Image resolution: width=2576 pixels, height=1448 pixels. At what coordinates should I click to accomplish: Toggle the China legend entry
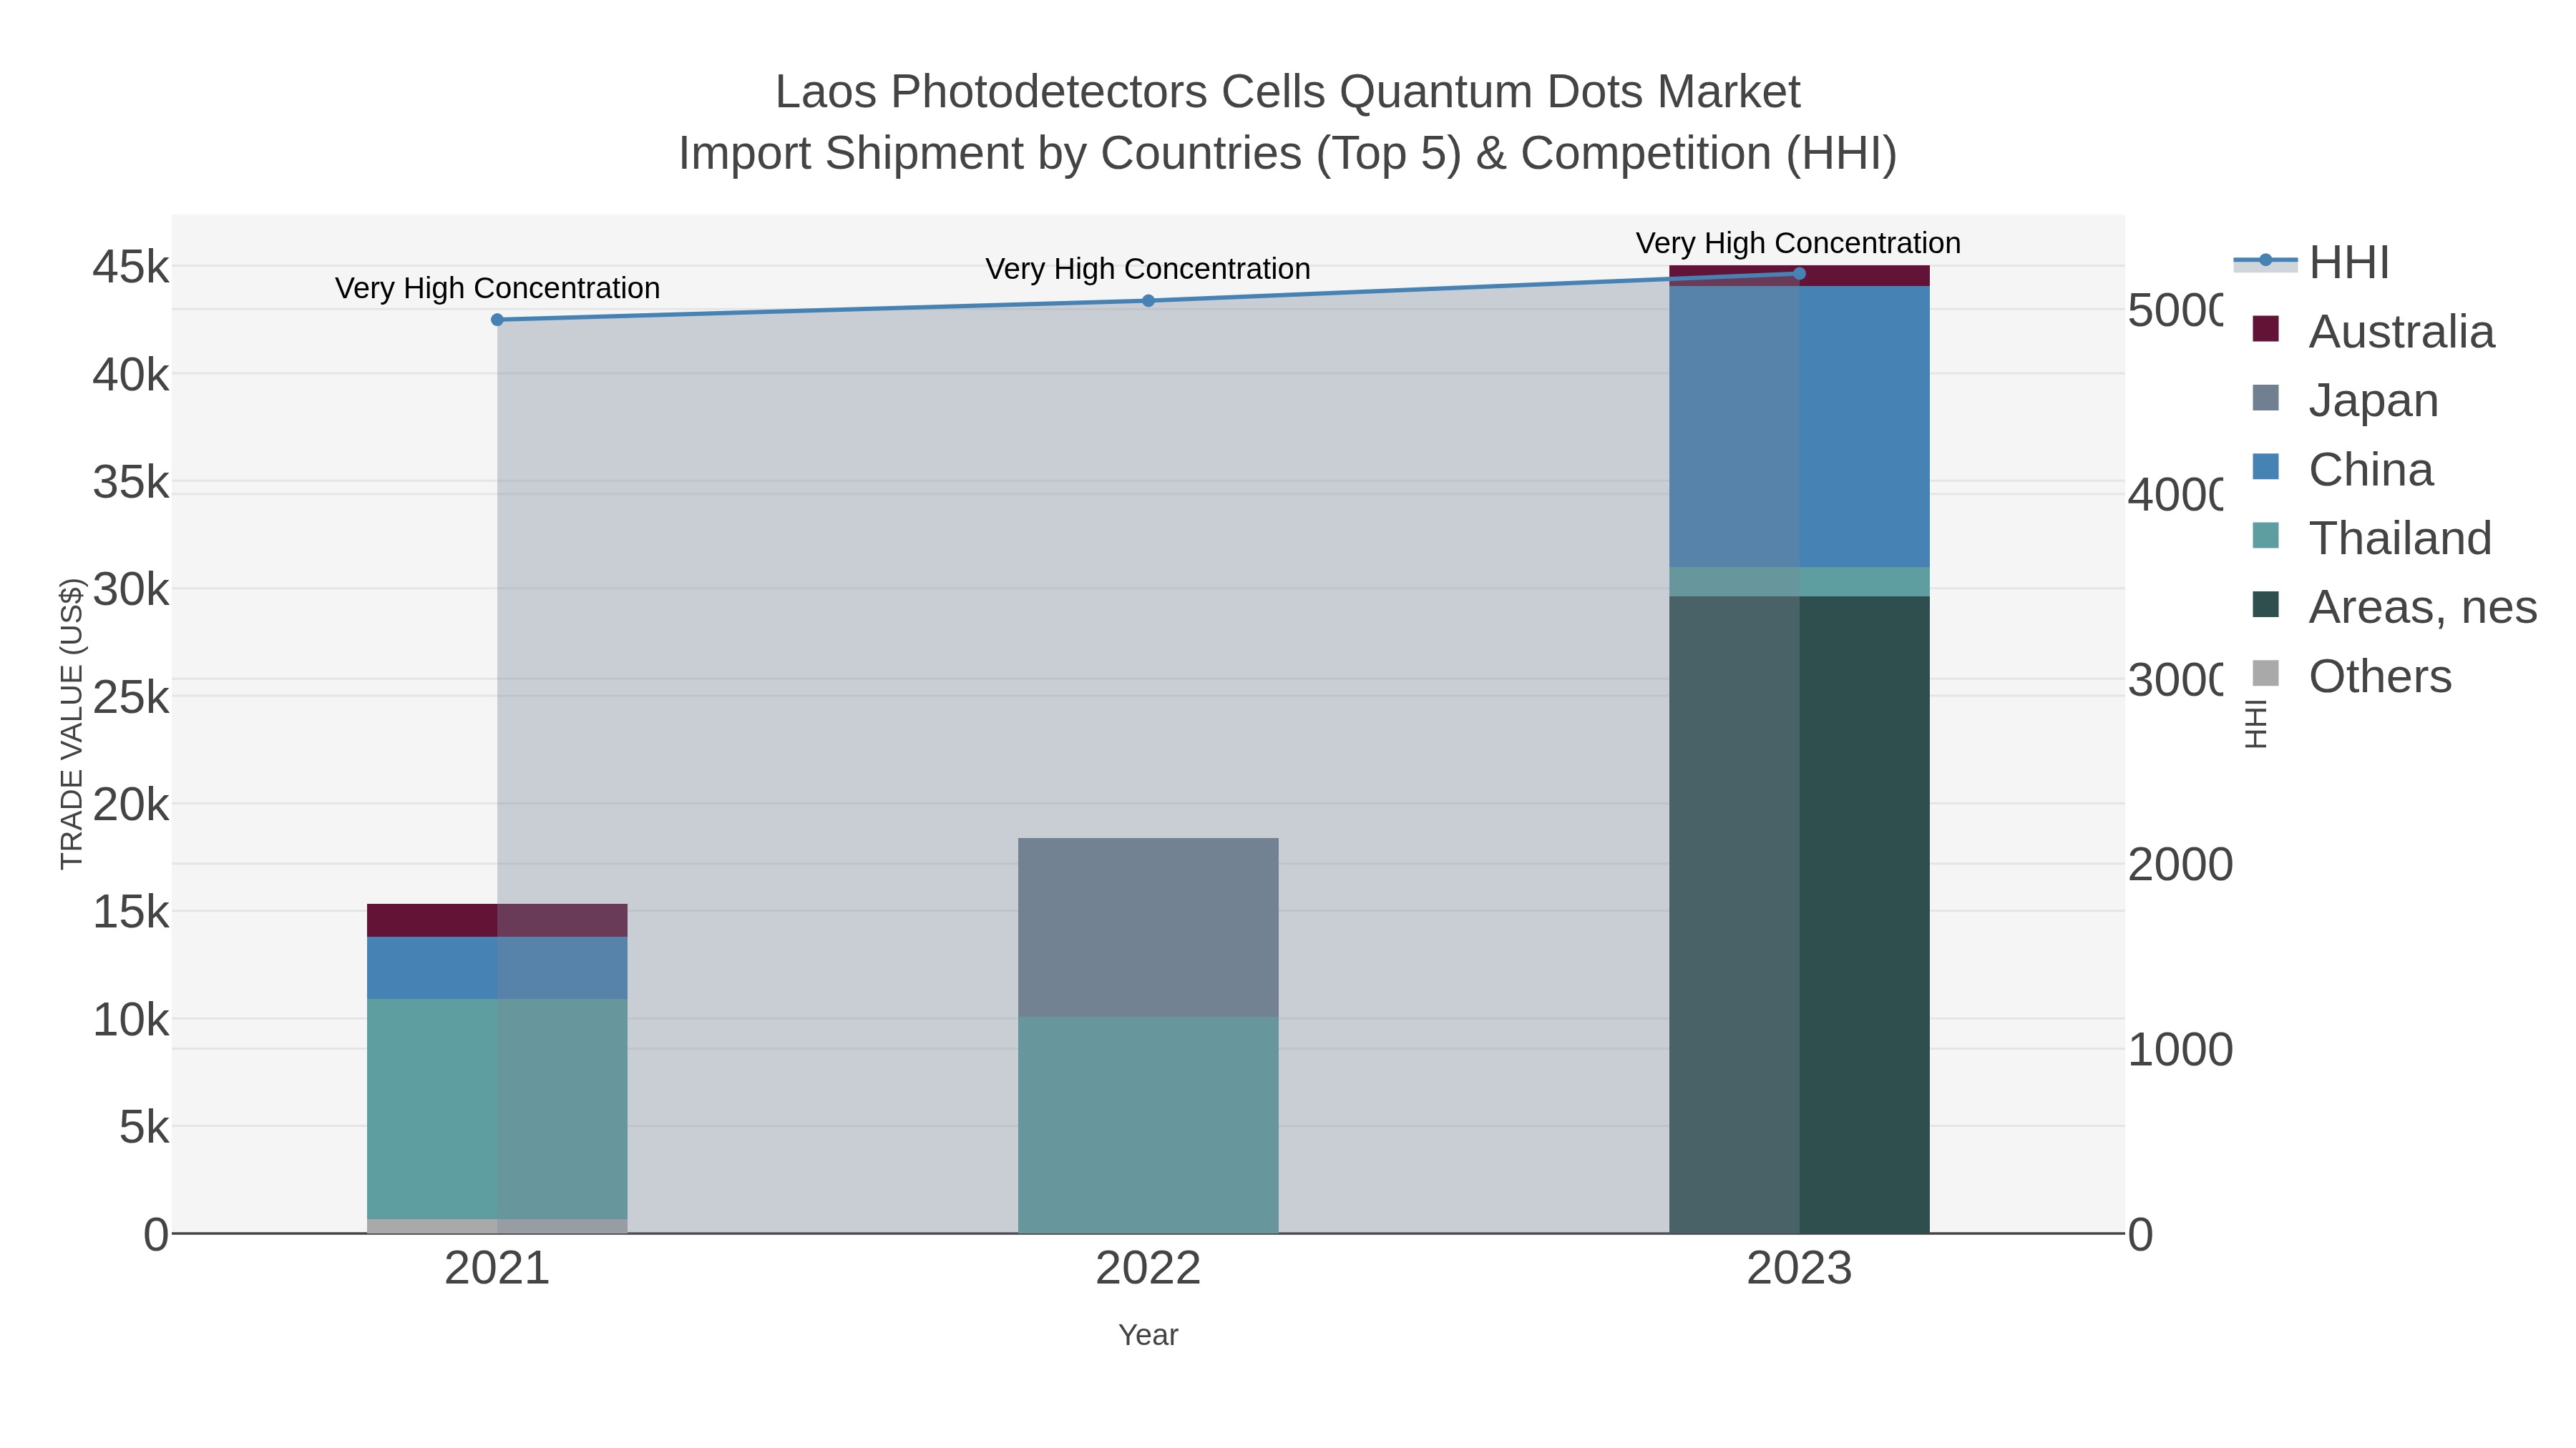(x=2342, y=470)
